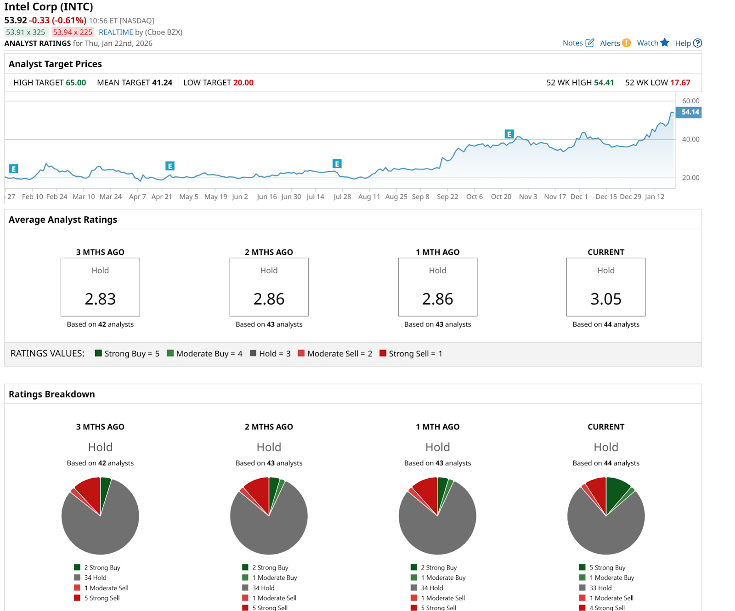Select the 3 MTHS AGO rating box 2.83
735x611 pixels.
(100, 287)
